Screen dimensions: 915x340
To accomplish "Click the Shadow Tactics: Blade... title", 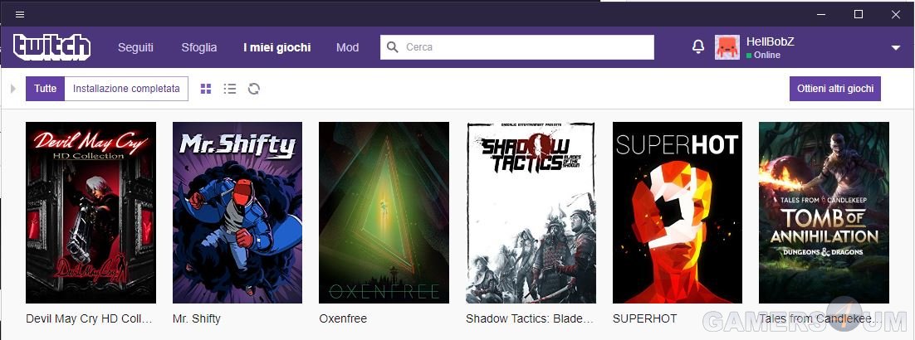I will [x=530, y=319].
